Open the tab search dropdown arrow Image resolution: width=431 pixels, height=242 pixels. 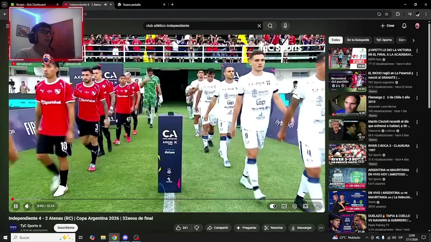[x=5, y=5]
